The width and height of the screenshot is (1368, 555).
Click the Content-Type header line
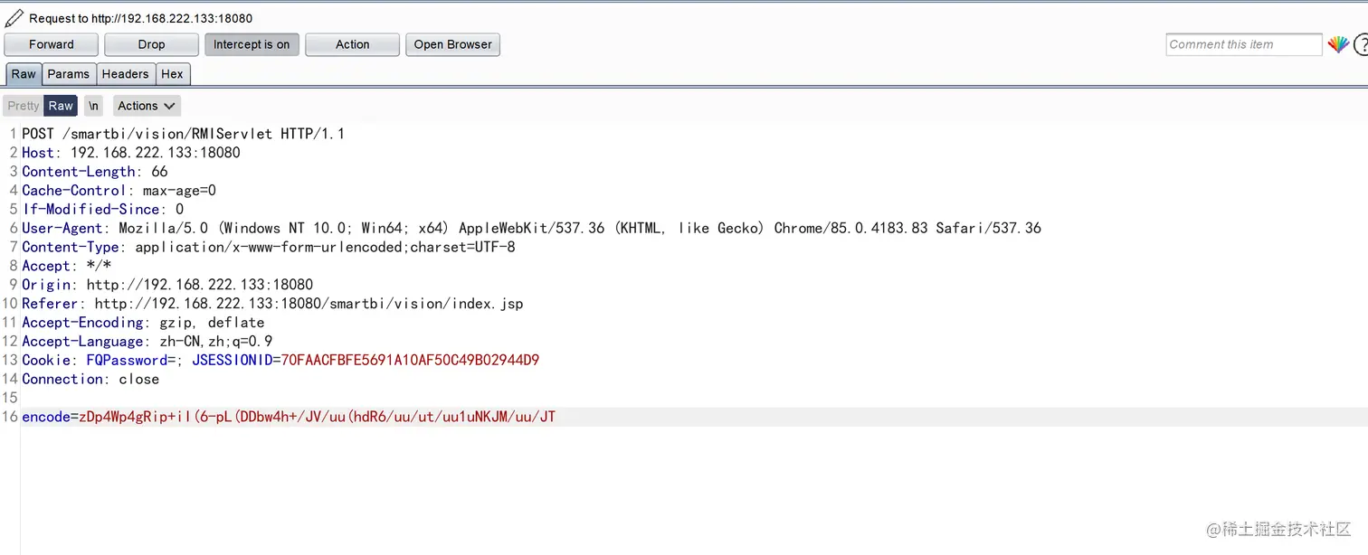coord(269,247)
